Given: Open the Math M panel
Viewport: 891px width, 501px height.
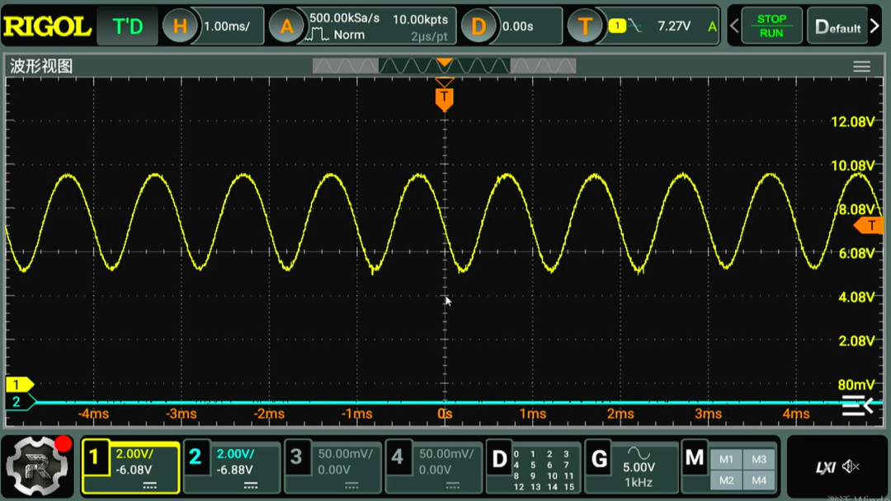Looking at the screenshot, I should coord(695,458).
